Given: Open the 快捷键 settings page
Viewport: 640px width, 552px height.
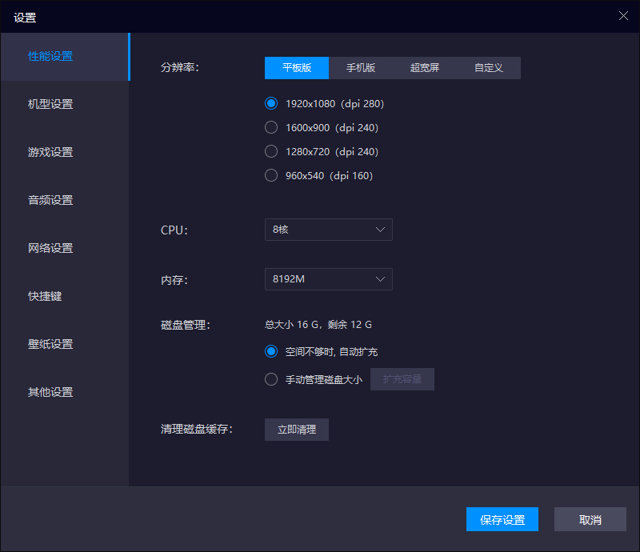Looking at the screenshot, I should pyautogui.click(x=45, y=296).
